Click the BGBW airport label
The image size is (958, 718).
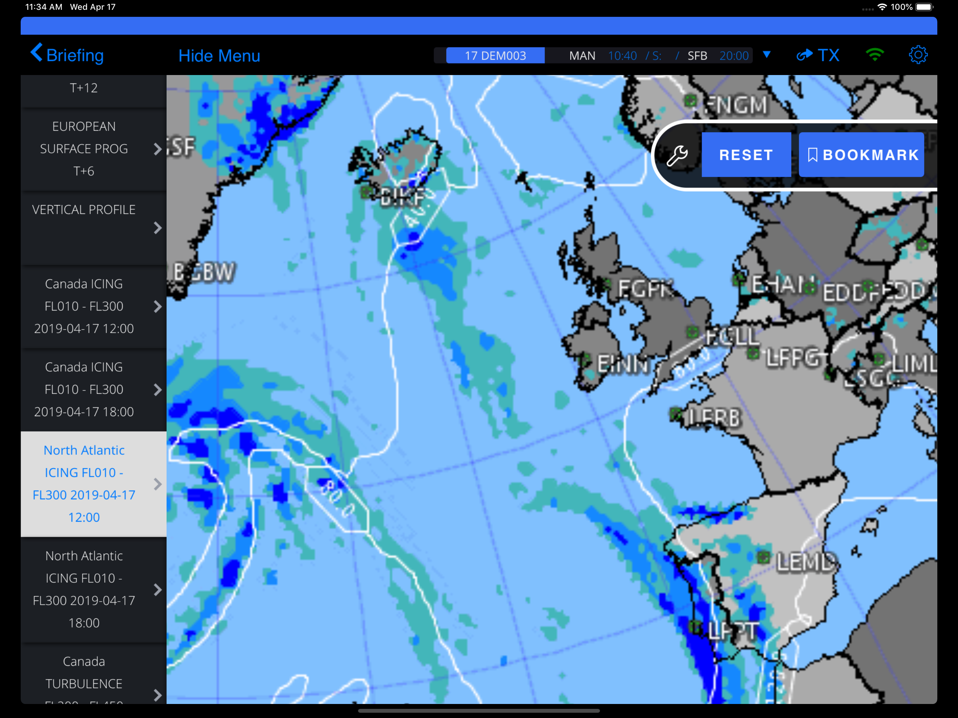(x=203, y=273)
